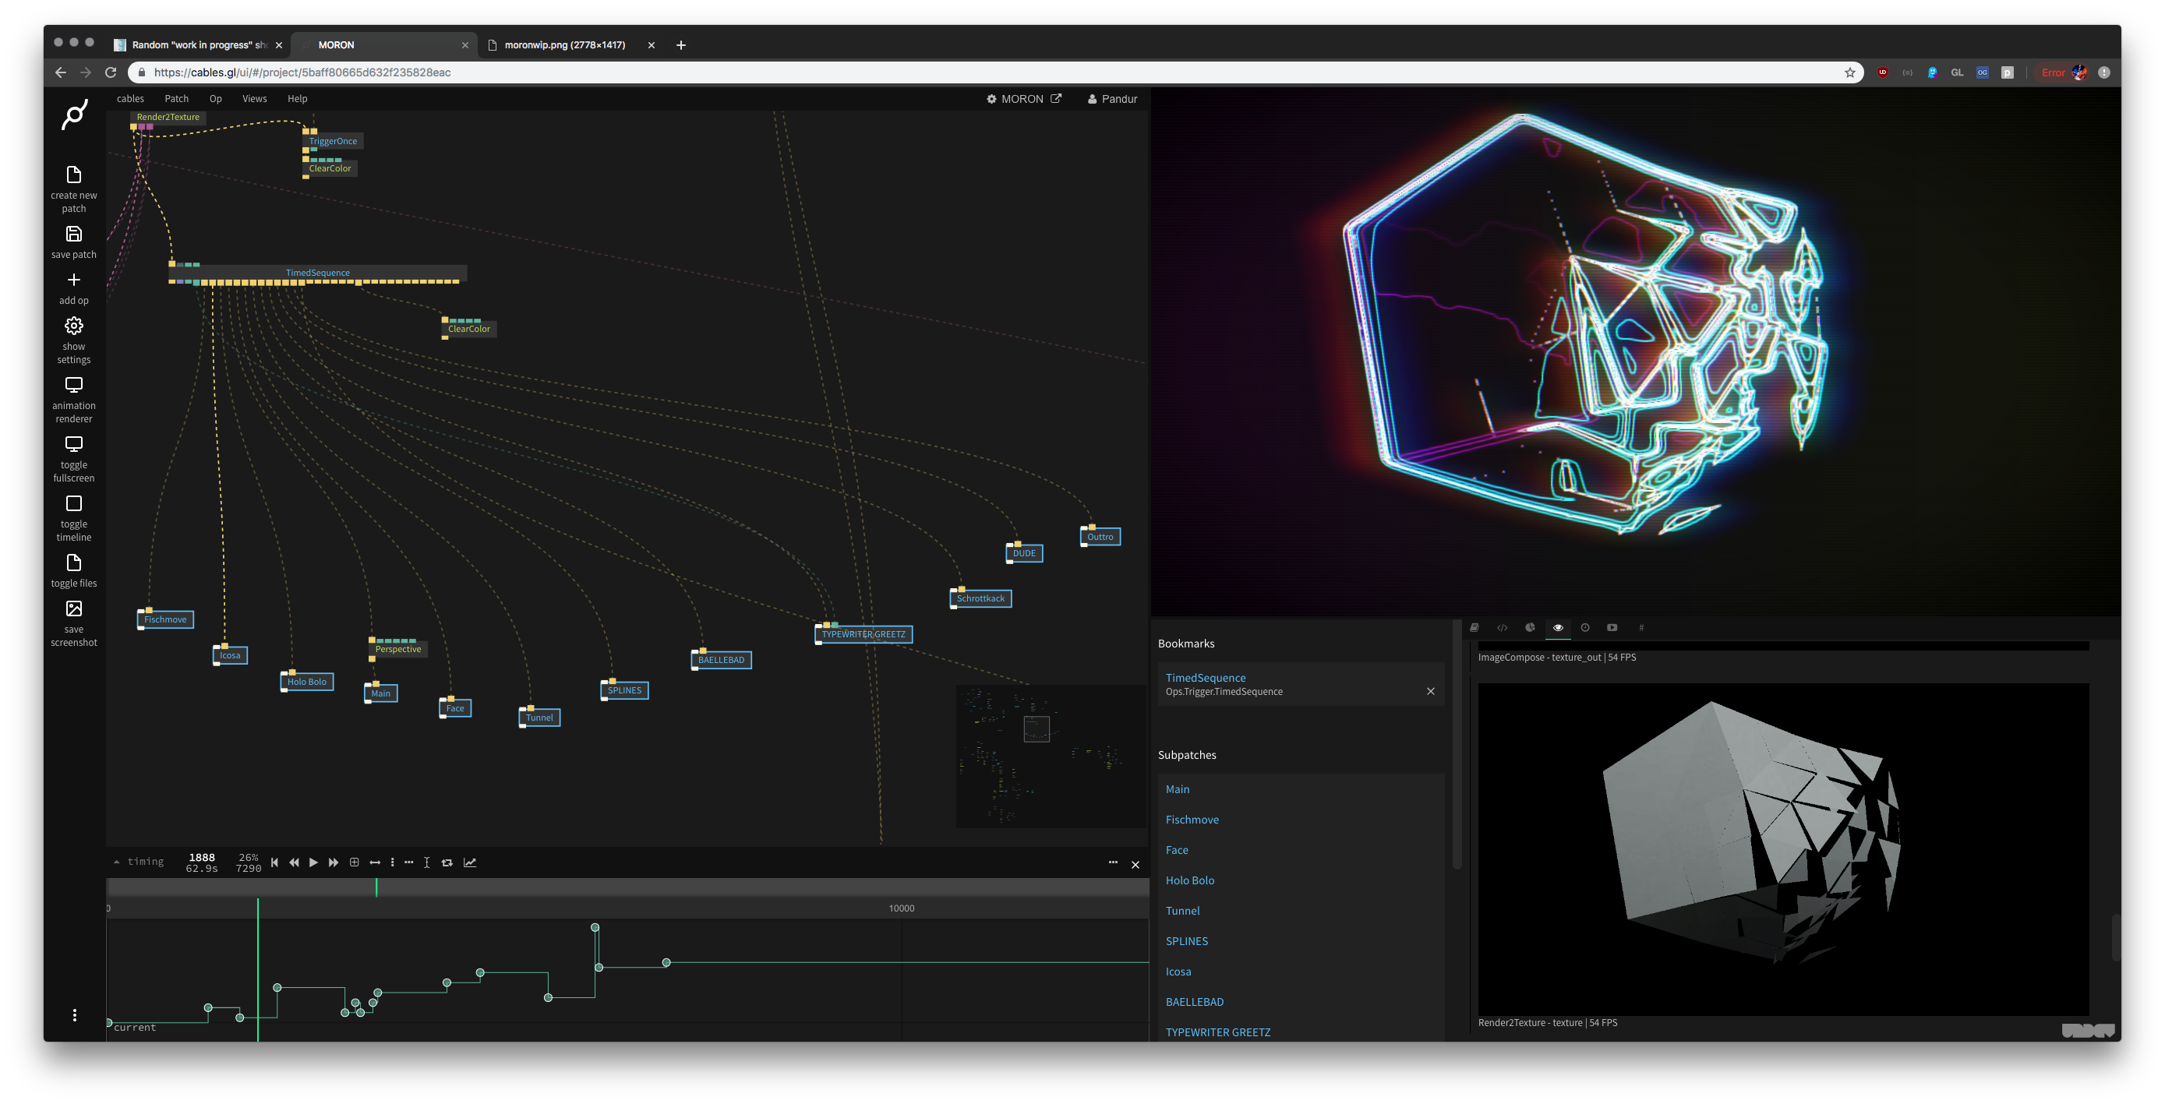The width and height of the screenshot is (2165, 1104).
Task: Select the Outtro subpatch node
Action: click(1100, 536)
